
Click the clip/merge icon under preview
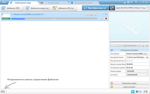tap(139, 46)
